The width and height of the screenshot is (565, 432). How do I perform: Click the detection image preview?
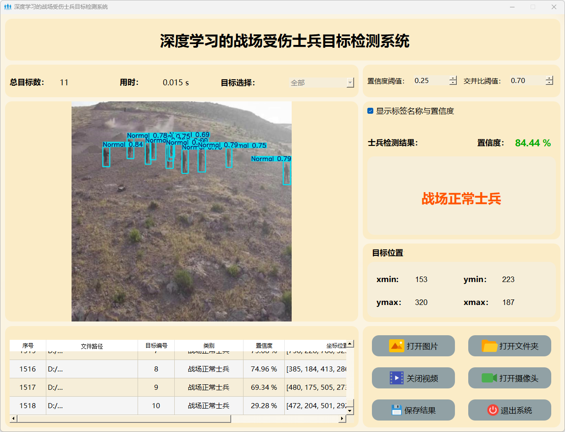(181, 211)
